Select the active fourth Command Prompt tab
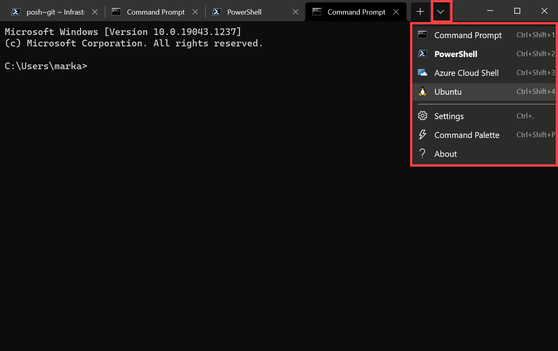Viewport: 558px width, 351px height. point(356,12)
